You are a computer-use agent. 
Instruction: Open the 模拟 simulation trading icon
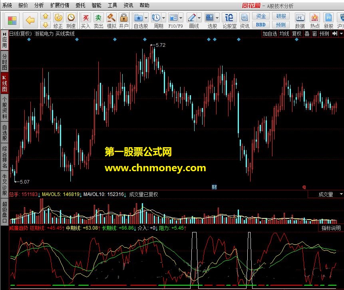pos(111,21)
